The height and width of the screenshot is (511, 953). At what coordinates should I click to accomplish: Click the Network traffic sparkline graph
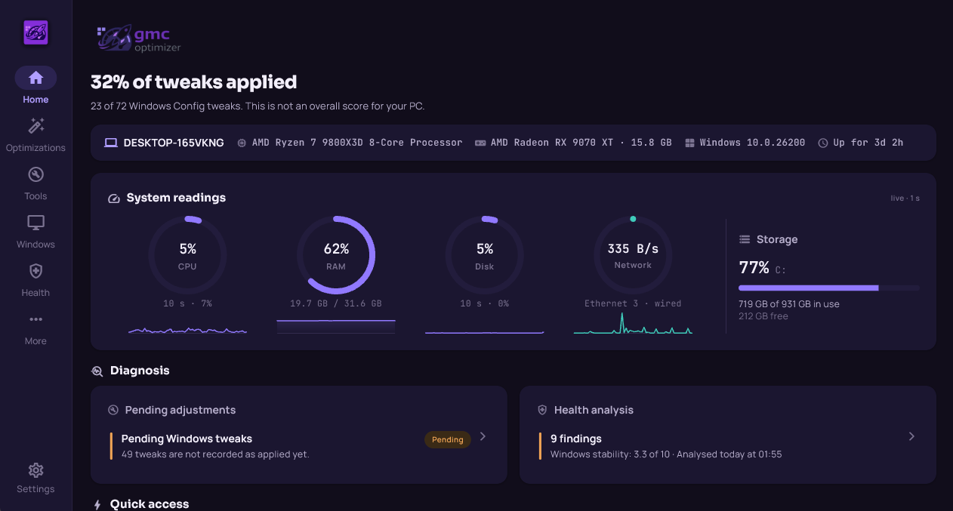point(633,324)
